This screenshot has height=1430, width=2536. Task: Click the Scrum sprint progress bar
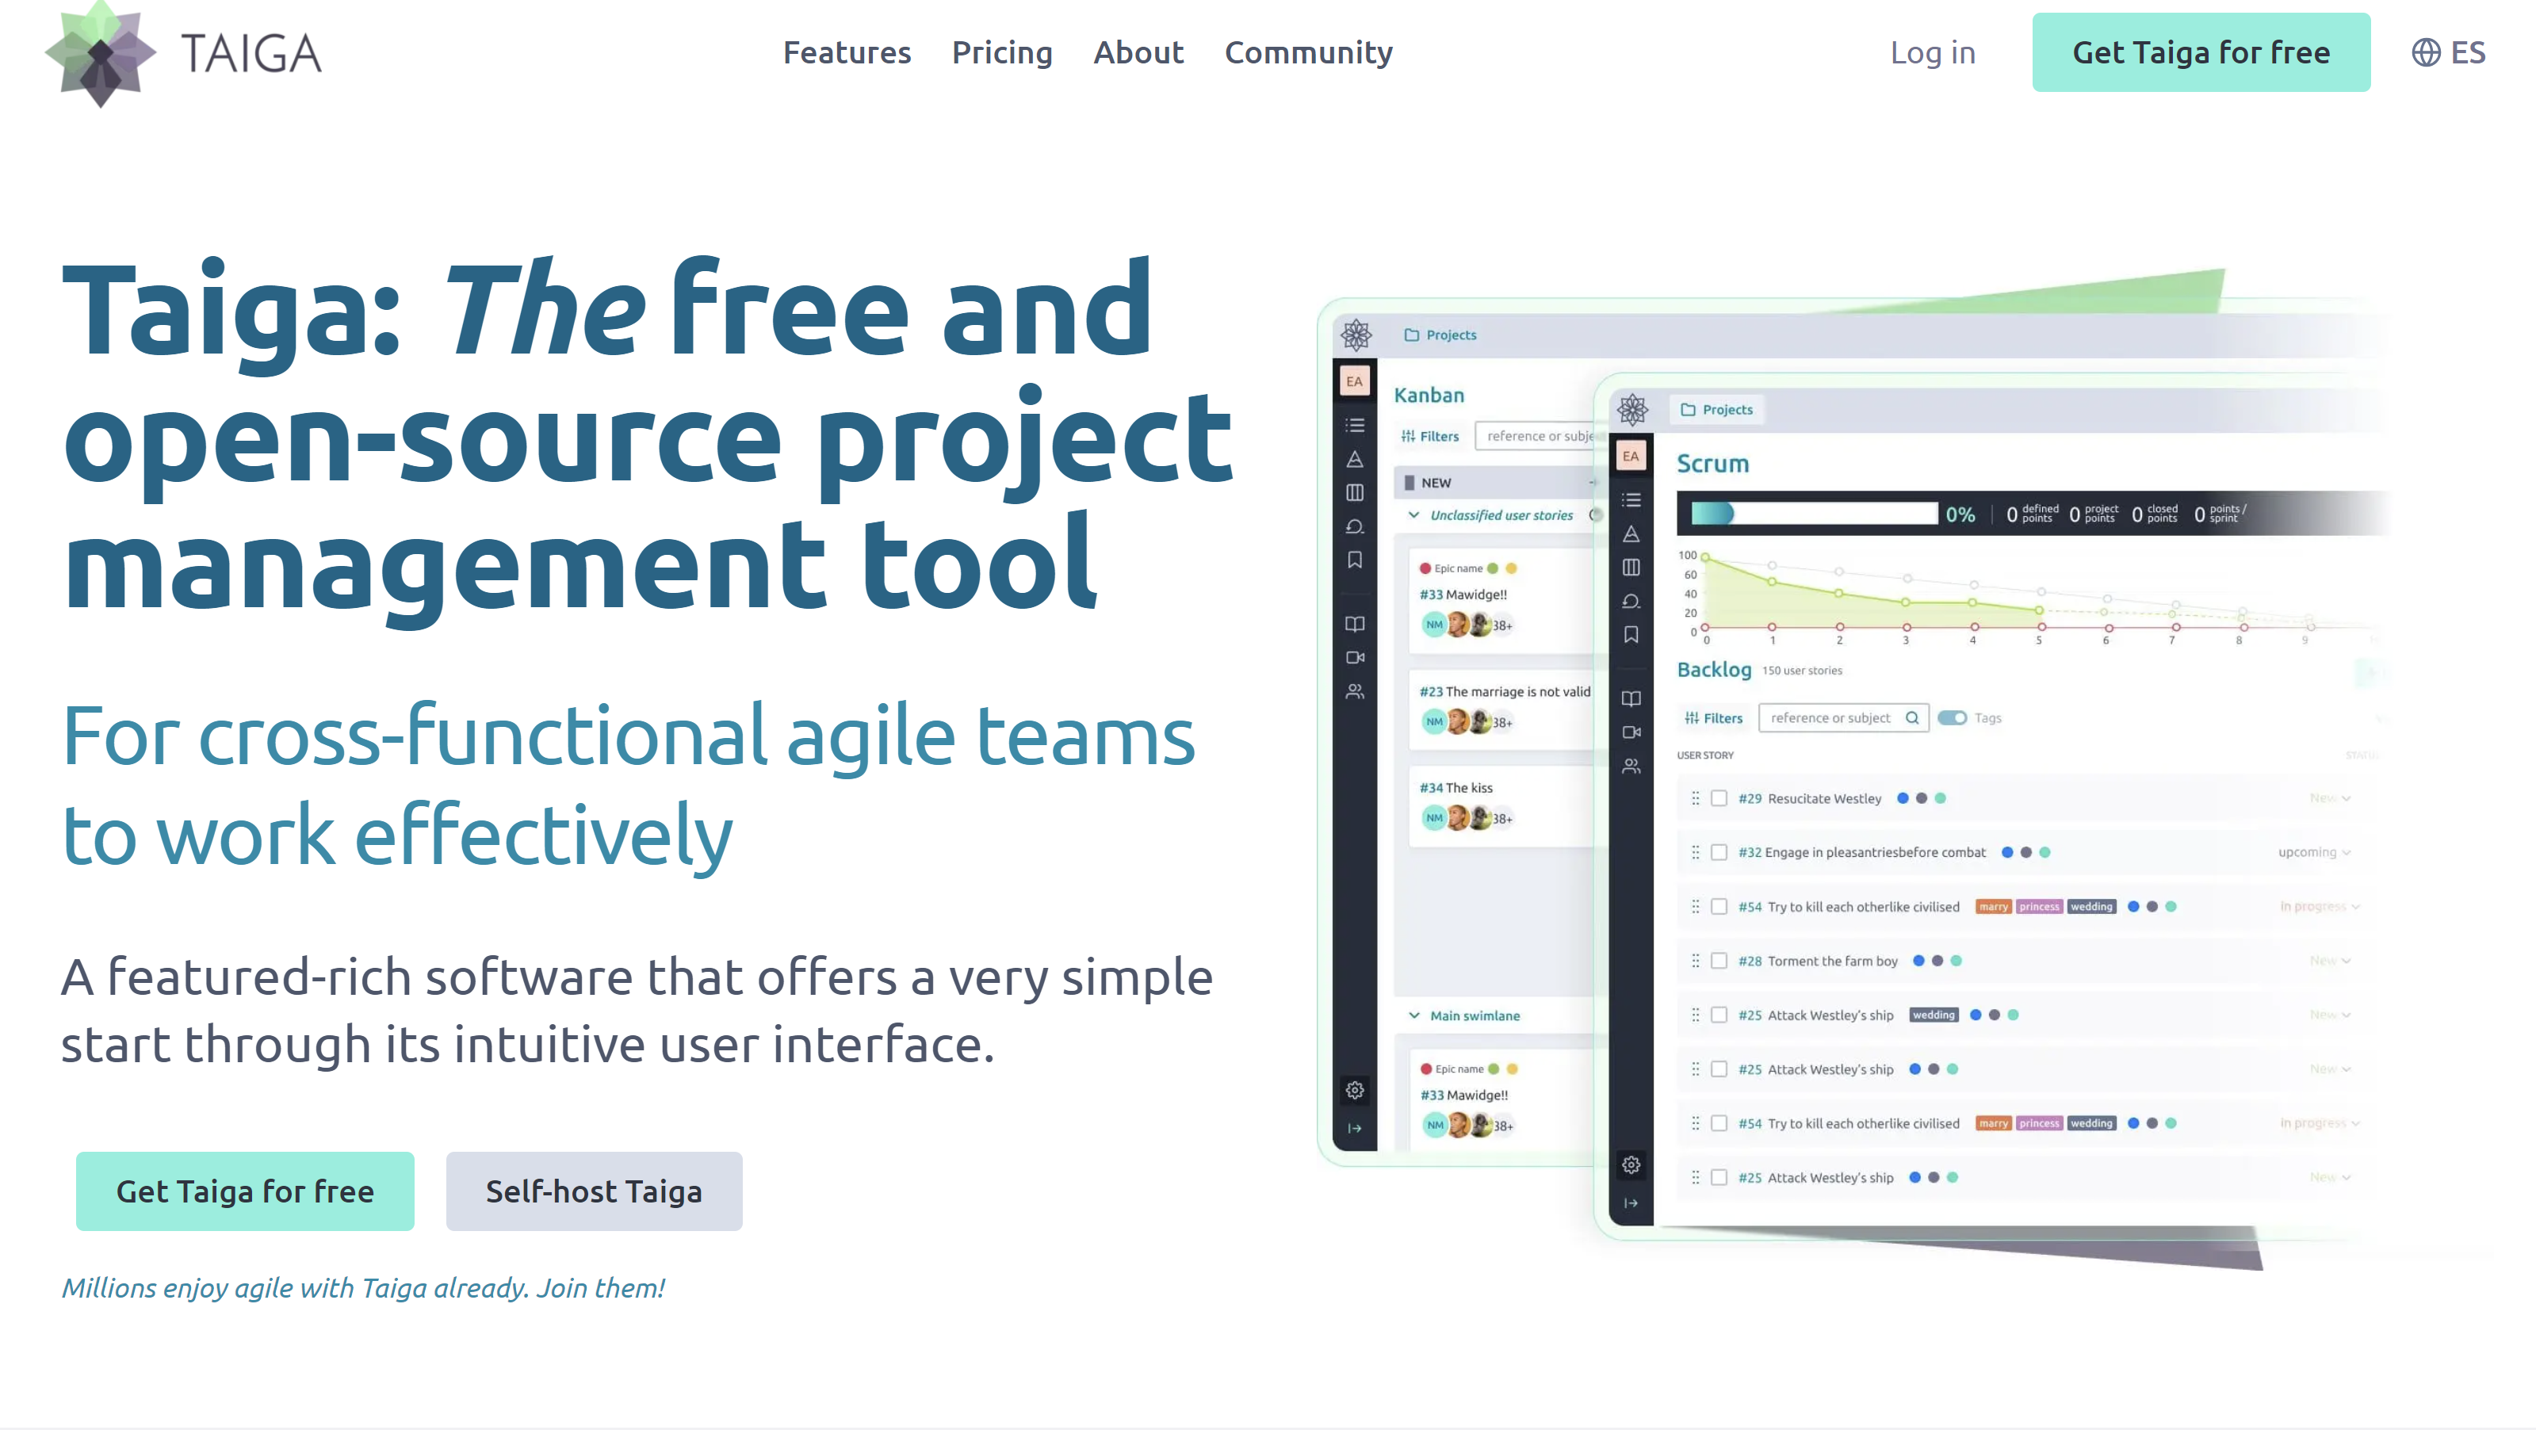(1813, 513)
